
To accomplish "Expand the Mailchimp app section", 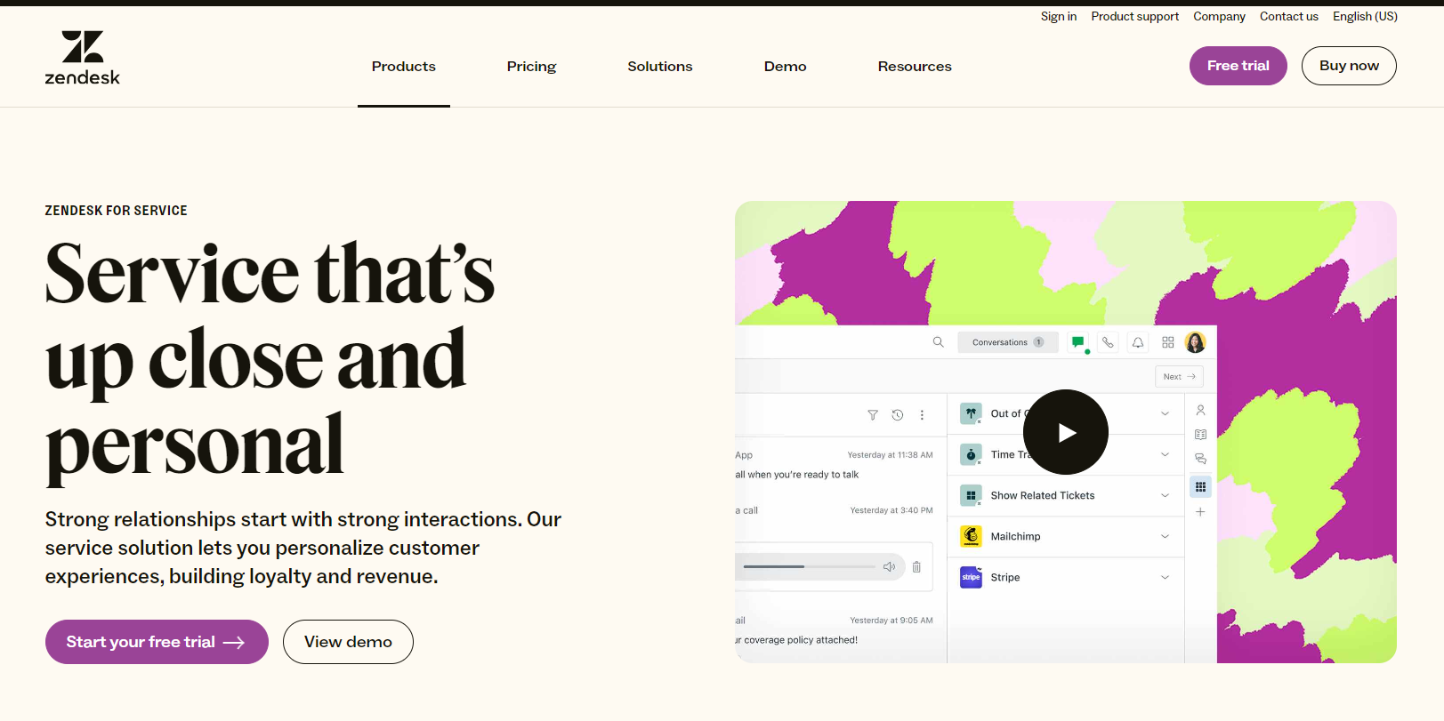I will [x=1165, y=536].
